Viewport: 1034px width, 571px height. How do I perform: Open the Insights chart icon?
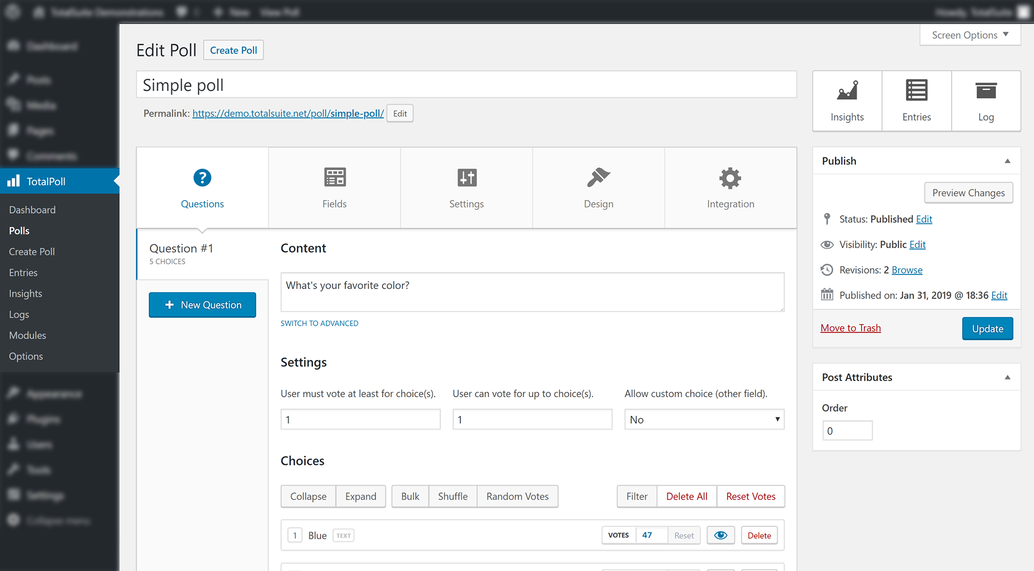click(x=847, y=90)
